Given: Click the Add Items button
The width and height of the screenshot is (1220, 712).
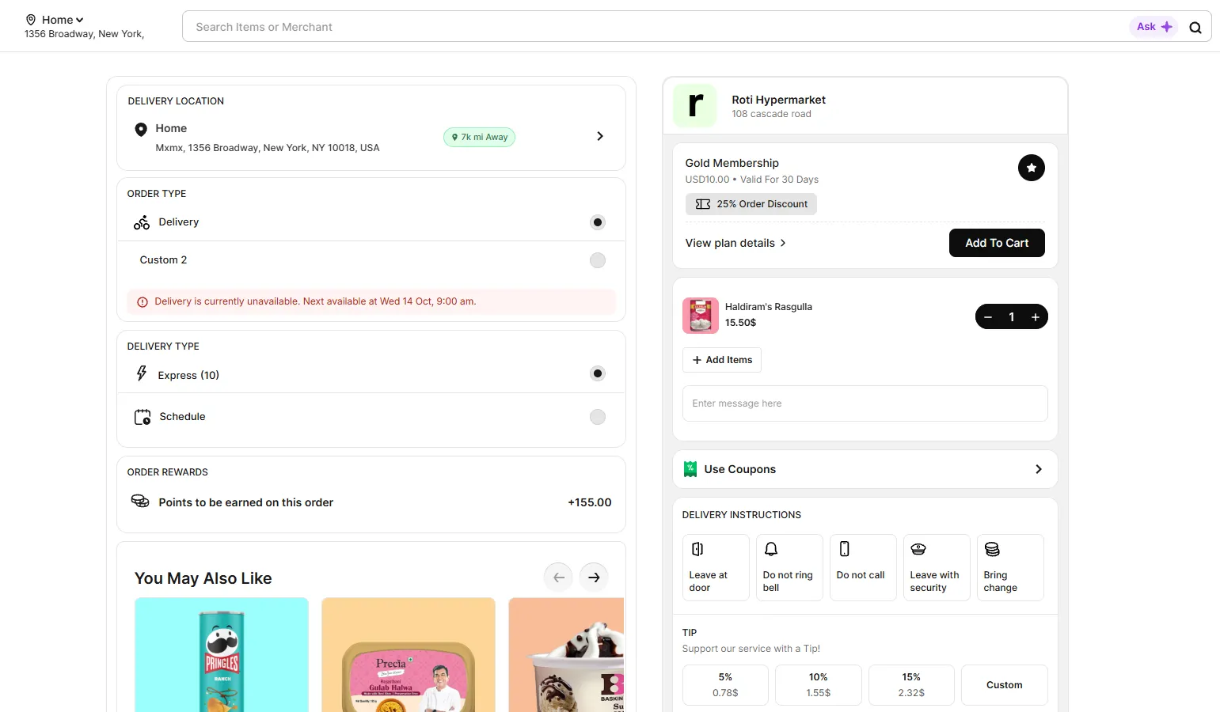Looking at the screenshot, I should click(722, 360).
